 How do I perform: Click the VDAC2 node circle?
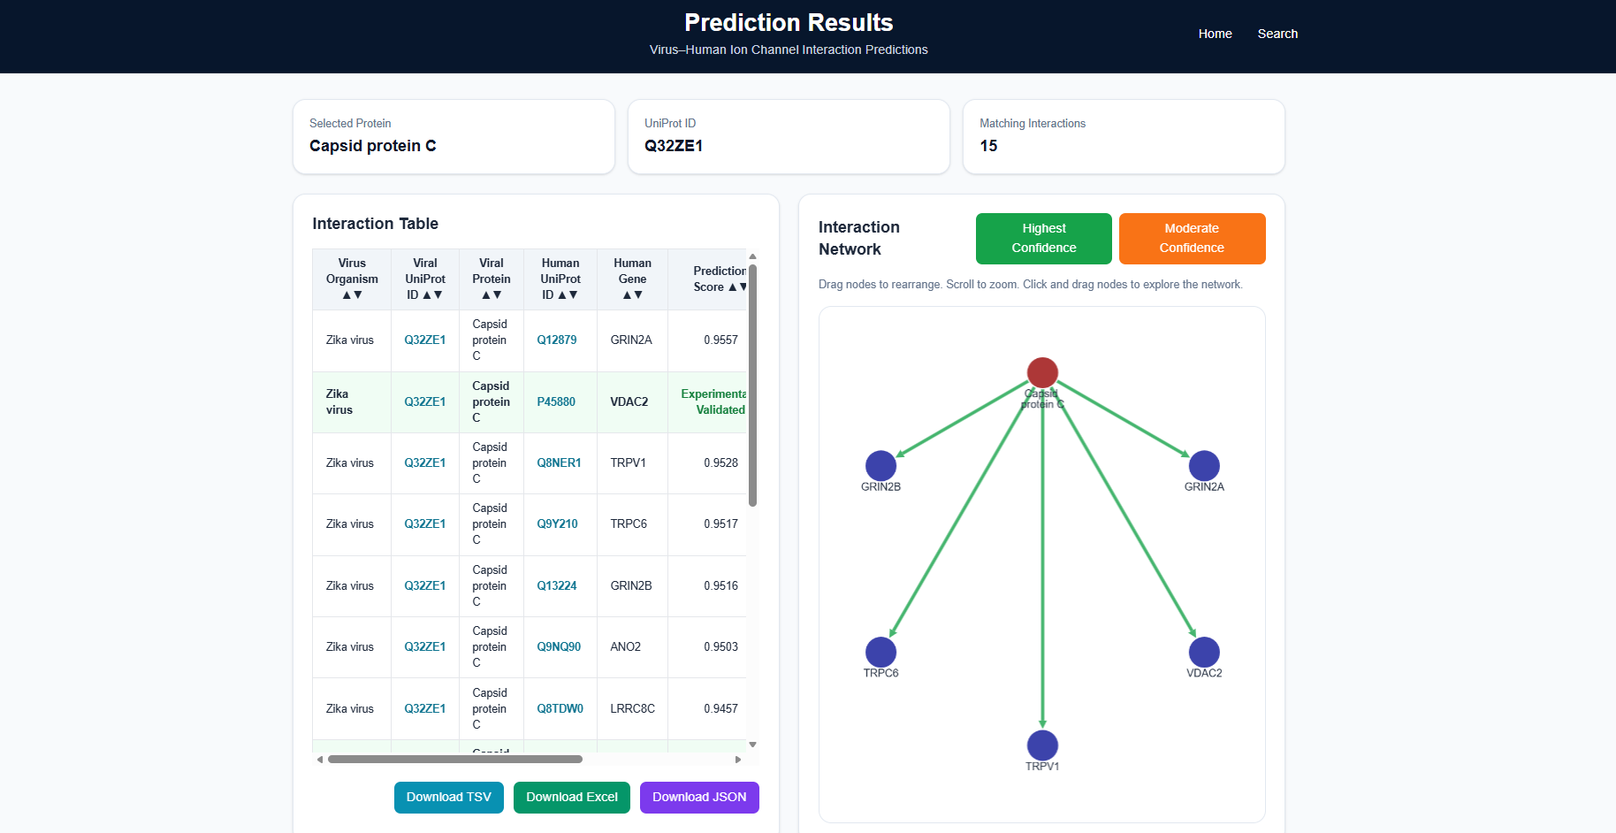pos(1204,653)
